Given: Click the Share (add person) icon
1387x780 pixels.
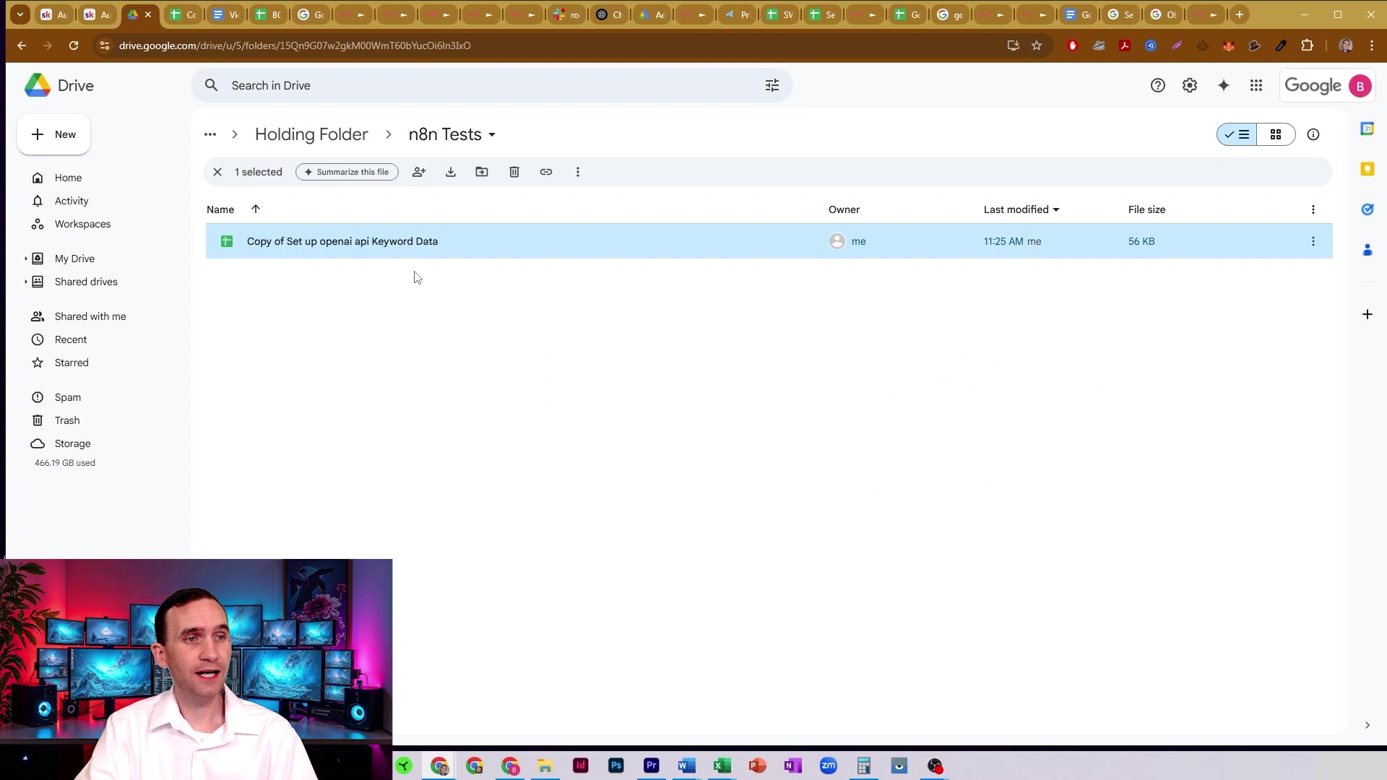Looking at the screenshot, I should click(419, 172).
